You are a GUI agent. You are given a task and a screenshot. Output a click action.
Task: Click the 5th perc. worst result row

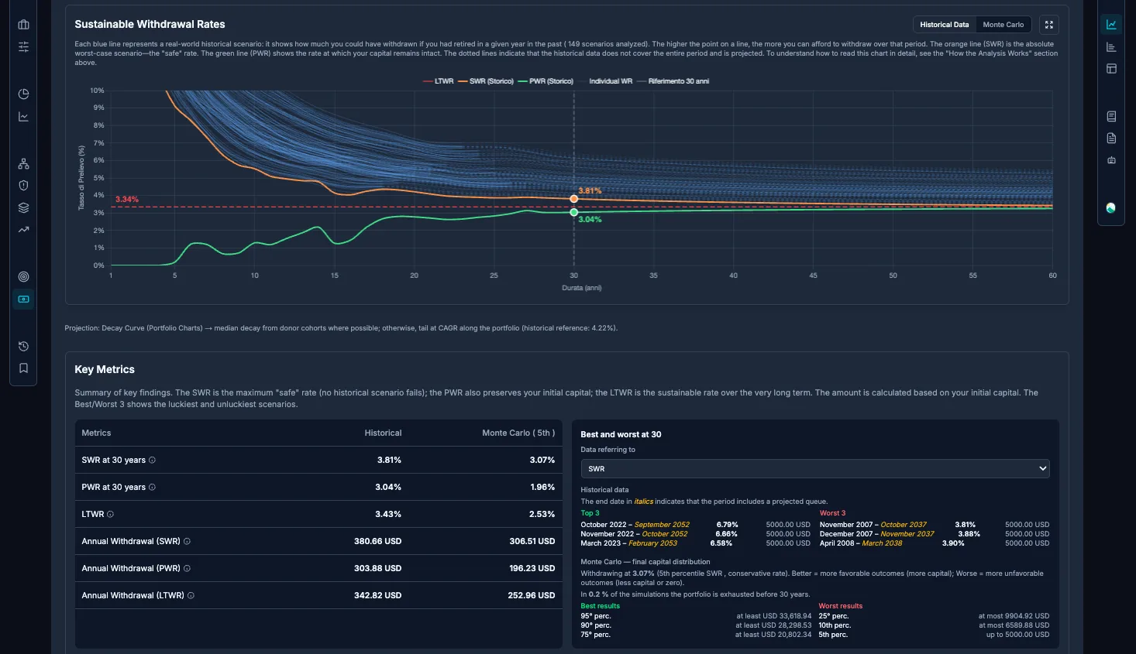[934, 635]
